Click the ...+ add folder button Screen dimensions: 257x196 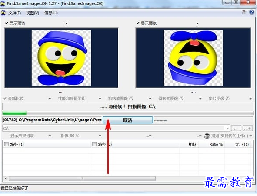click(247, 129)
